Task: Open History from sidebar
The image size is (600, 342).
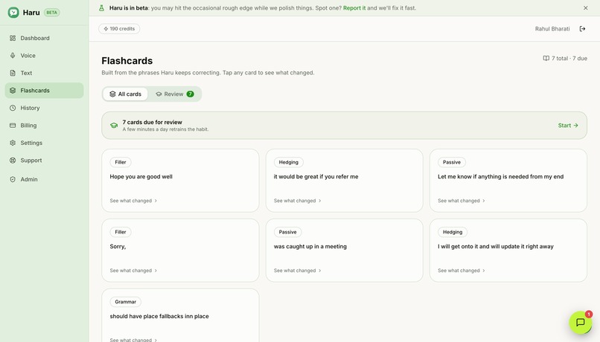Action: point(44,108)
